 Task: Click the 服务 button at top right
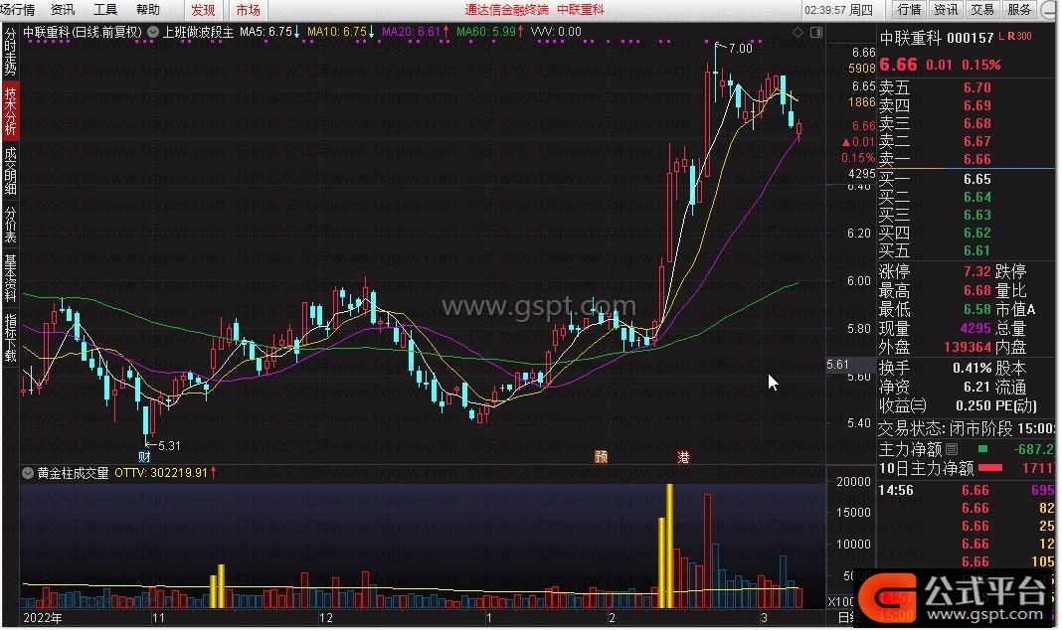[x=1018, y=10]
